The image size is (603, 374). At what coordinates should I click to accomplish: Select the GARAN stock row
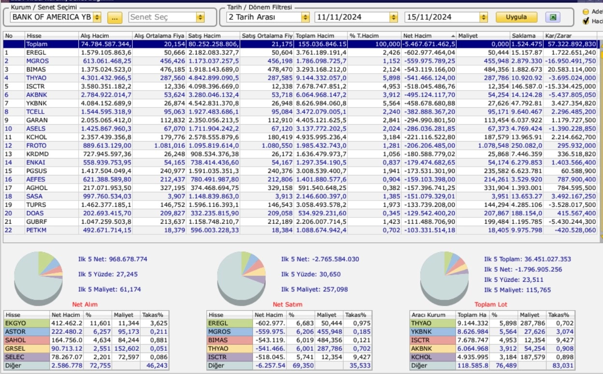click(301, 120)
